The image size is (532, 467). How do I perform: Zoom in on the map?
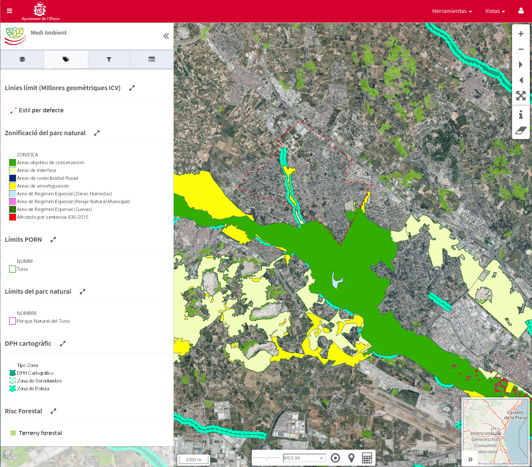(521, 34)
